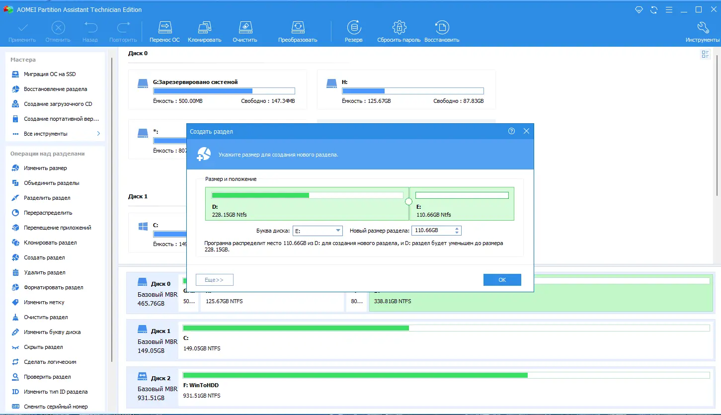
Task: Switch the disk list view mode icon
Action: [x=705, y=55]
